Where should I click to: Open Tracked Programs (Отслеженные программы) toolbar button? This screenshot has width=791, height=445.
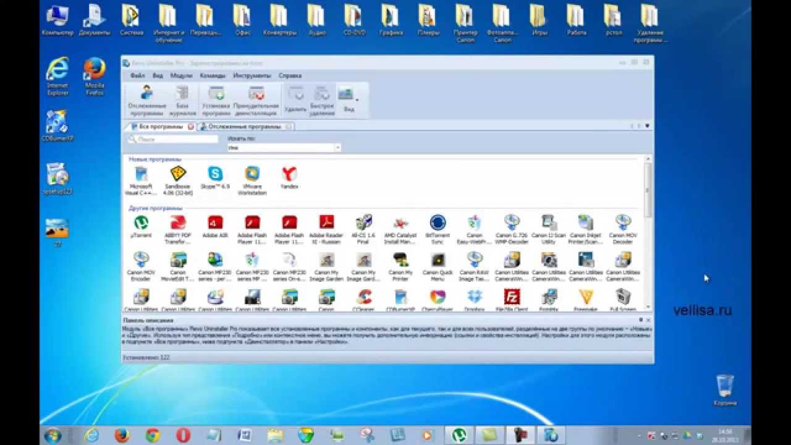click(146, 101)
